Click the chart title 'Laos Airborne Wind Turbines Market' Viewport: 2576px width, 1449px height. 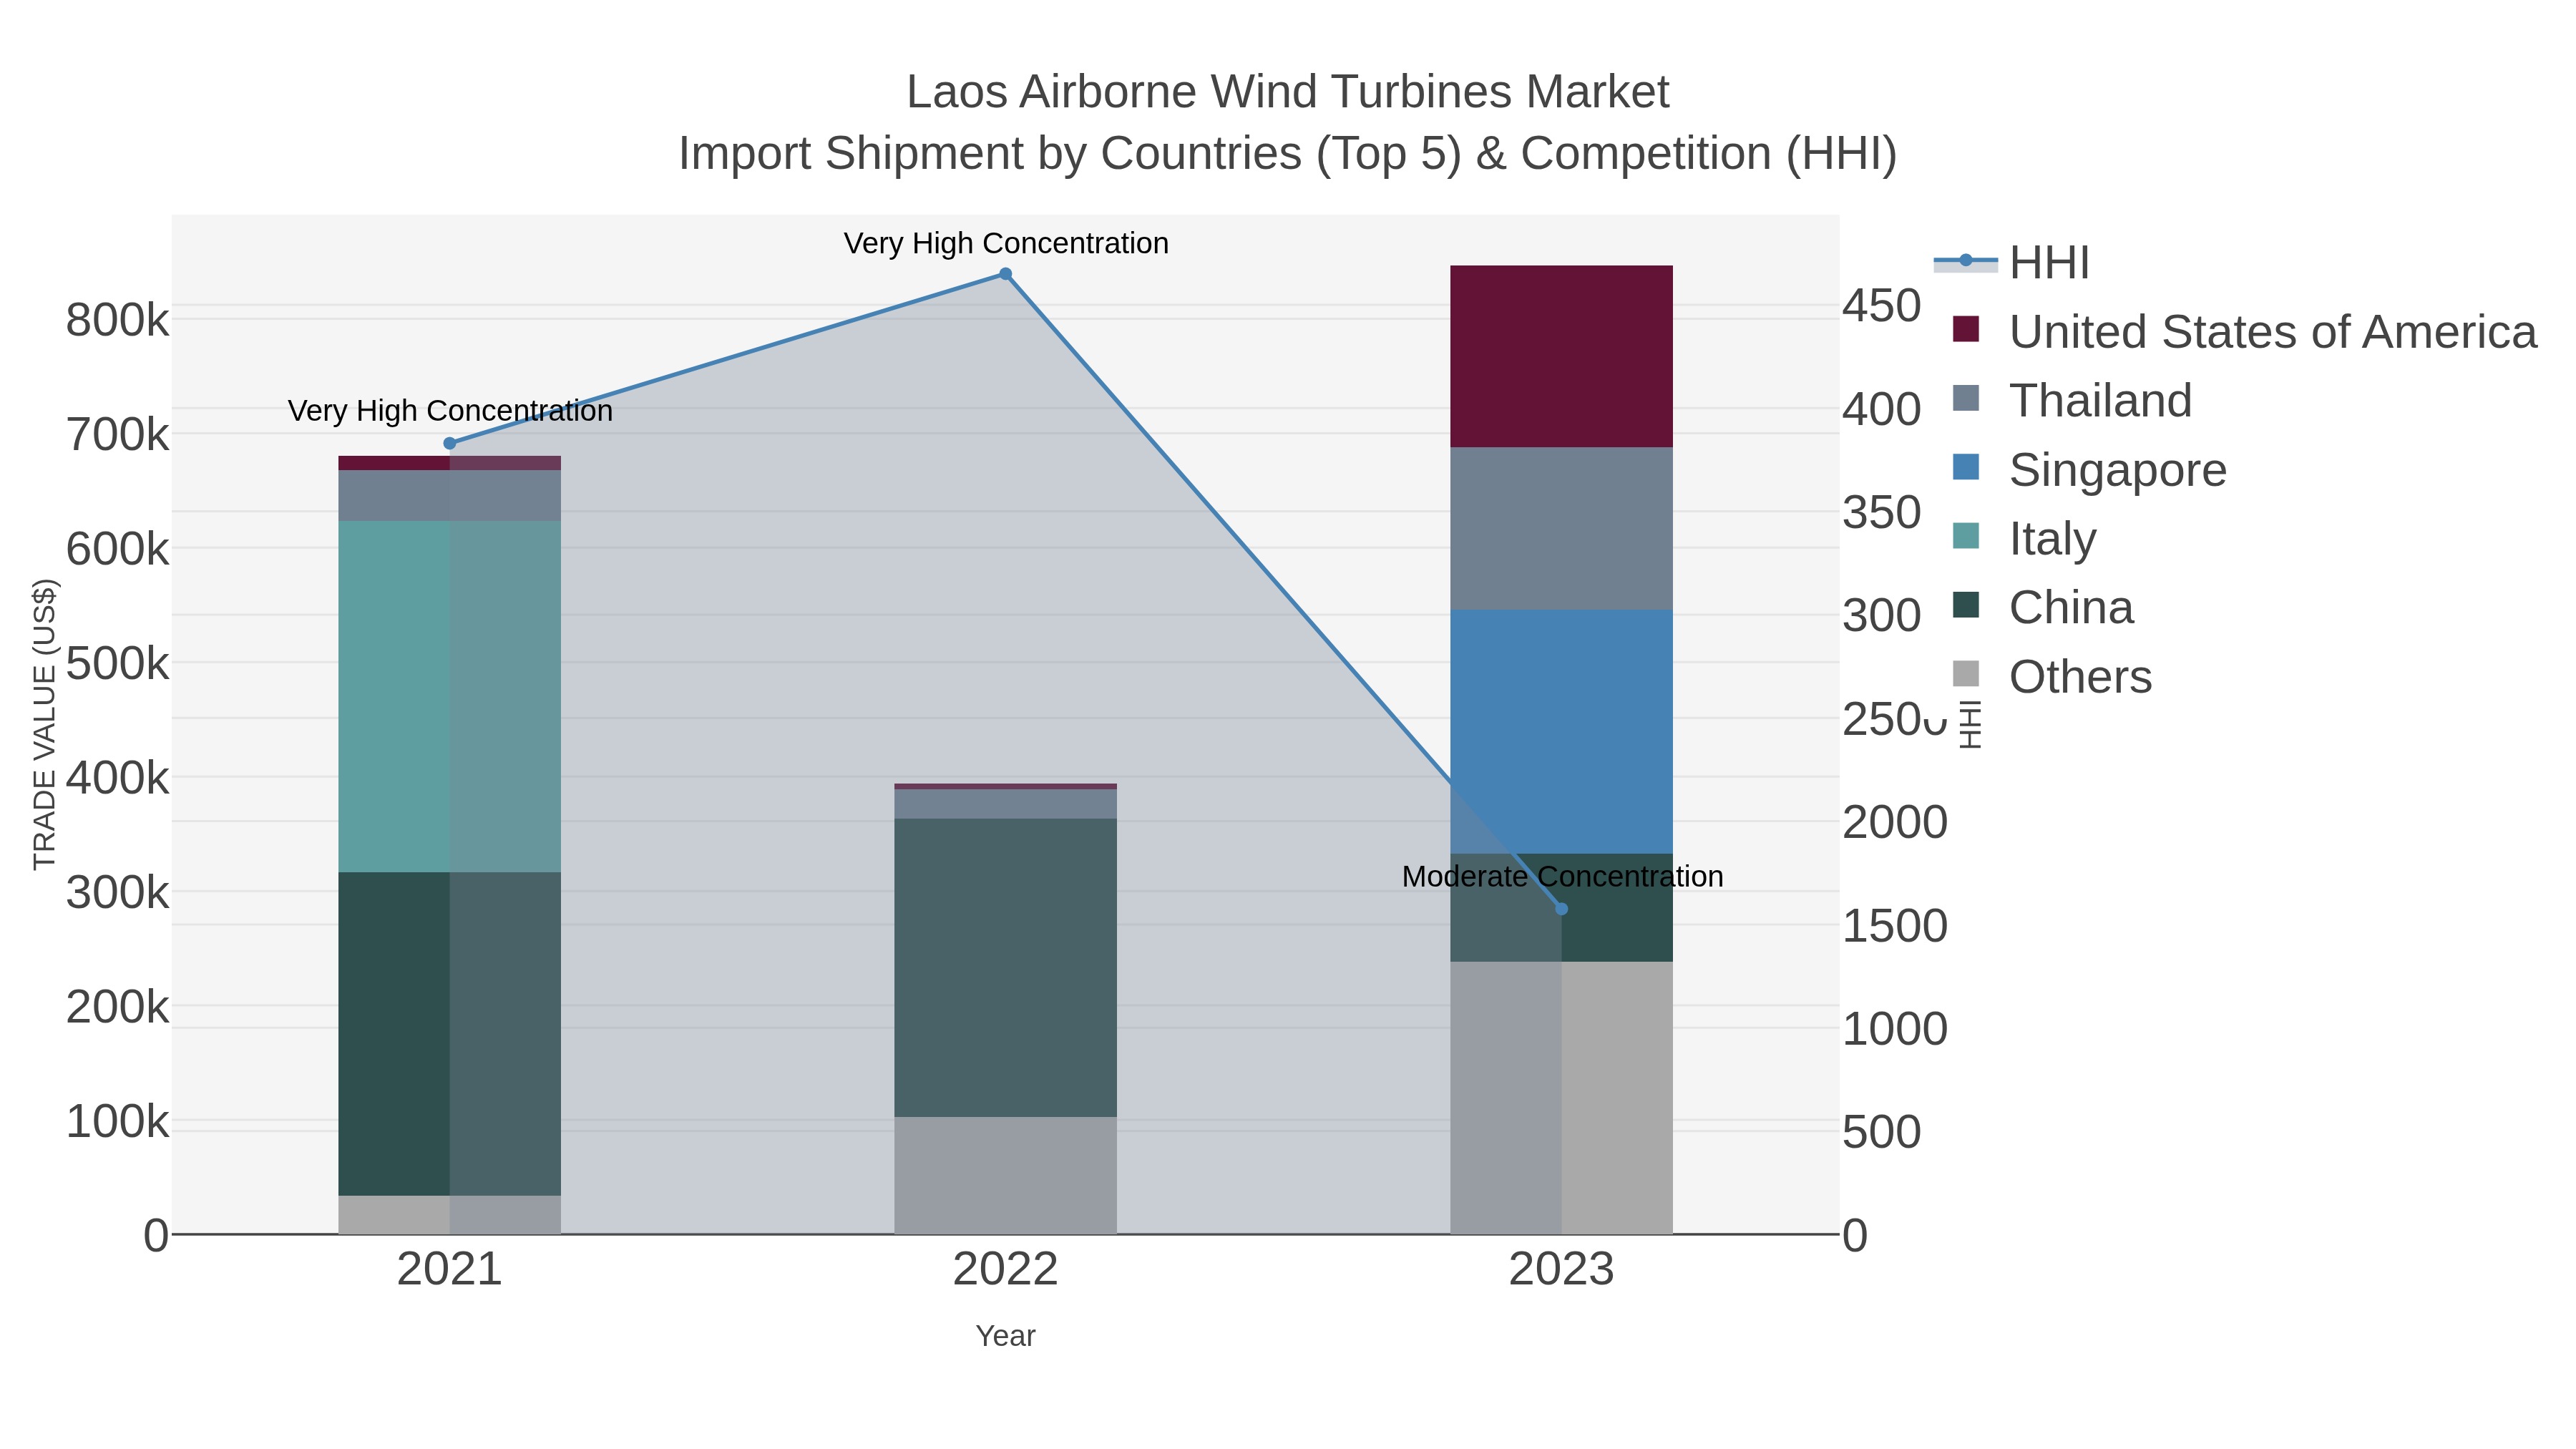tap(1288, 92)
